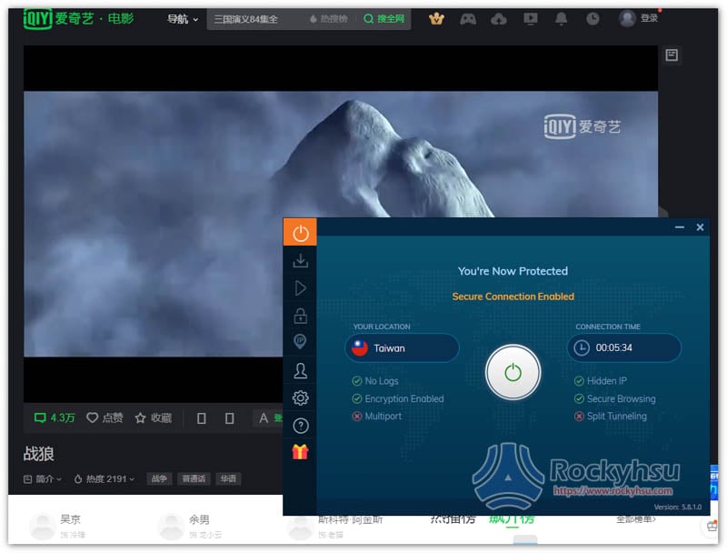Image resolution: width=727 pixels, height=553 pixels.
Task: Click the Version 5.8.1.0 text
Action: [677, 508]
